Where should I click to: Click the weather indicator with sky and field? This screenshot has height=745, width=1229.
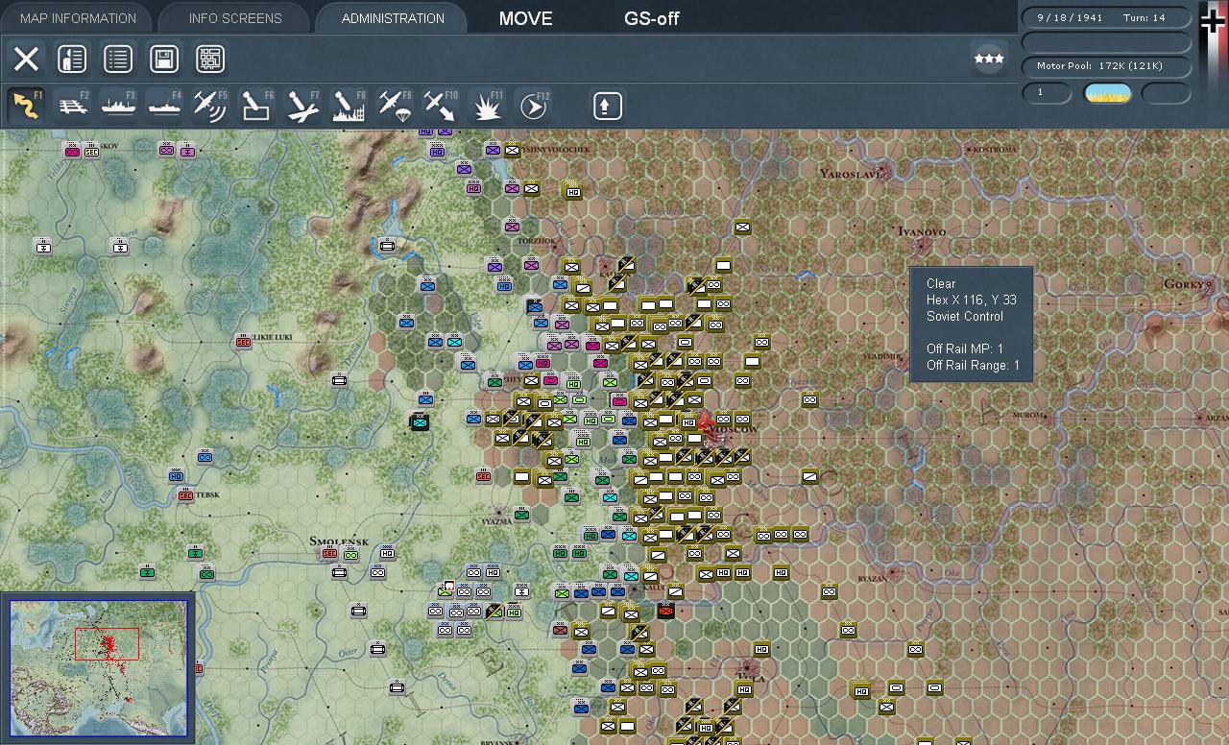tap(1107, 93)
